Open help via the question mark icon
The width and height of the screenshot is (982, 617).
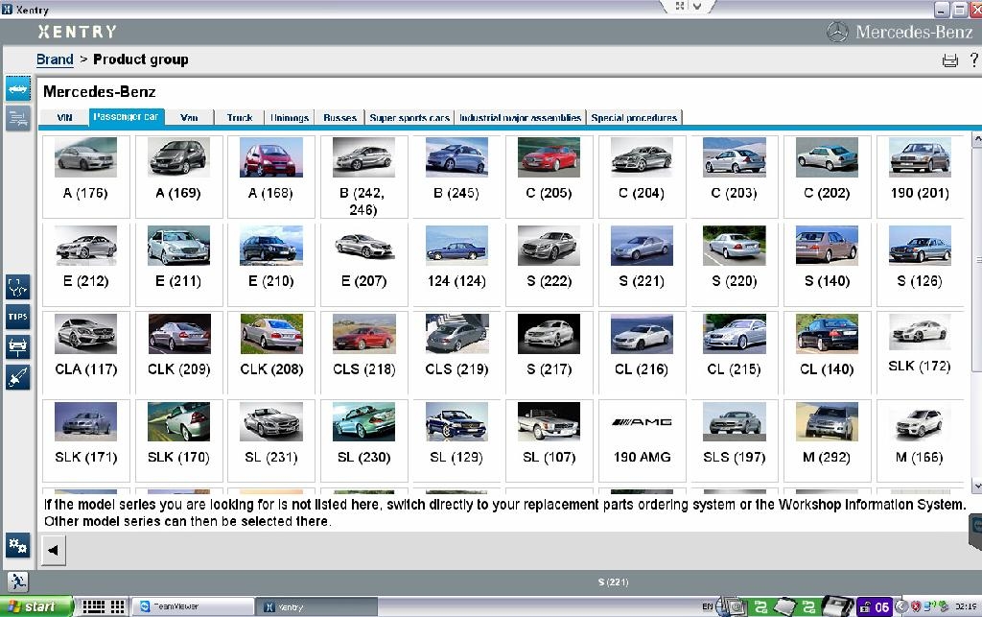point(974,59)
